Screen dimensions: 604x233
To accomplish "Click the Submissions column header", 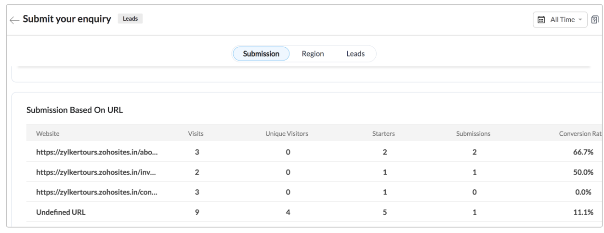I will [x=473, y=134].
